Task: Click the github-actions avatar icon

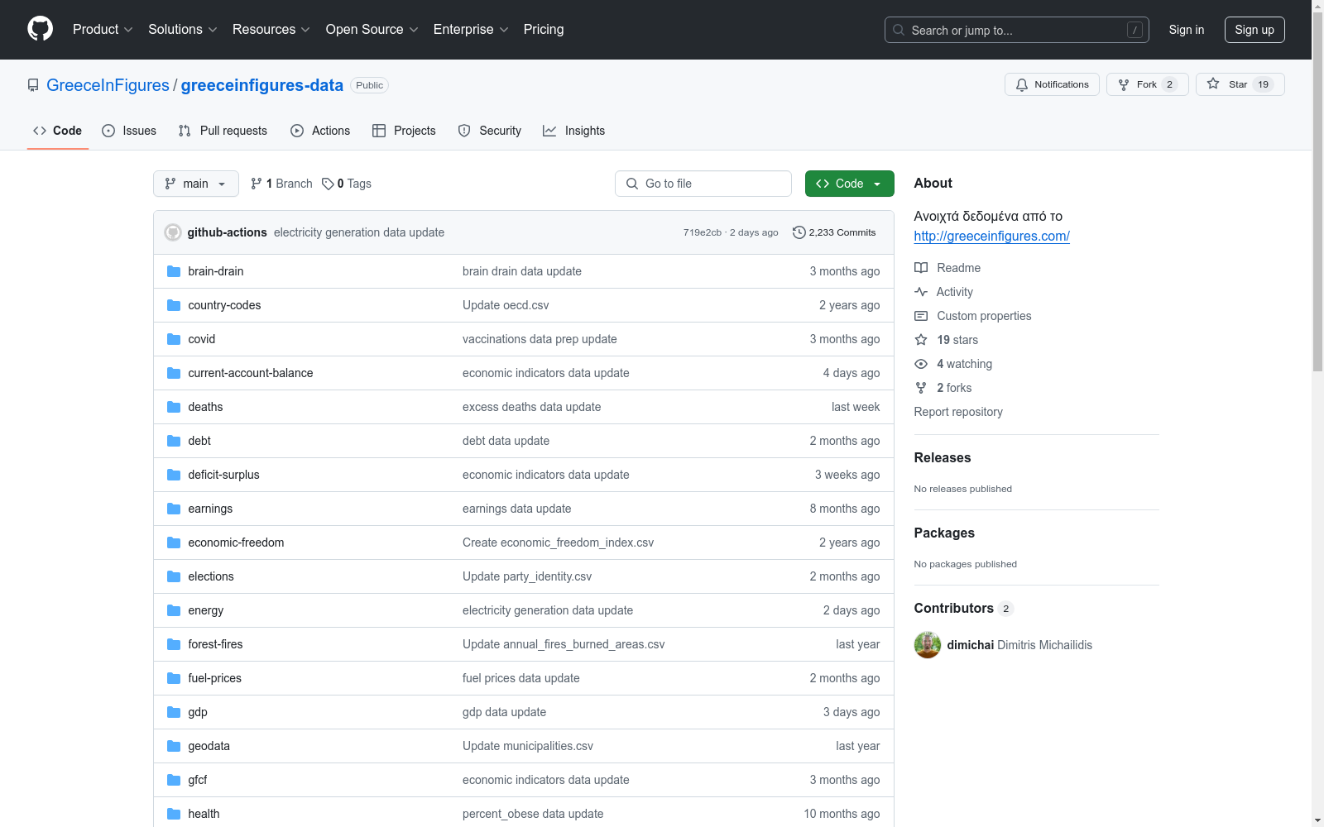Action: tap(173, 232)
